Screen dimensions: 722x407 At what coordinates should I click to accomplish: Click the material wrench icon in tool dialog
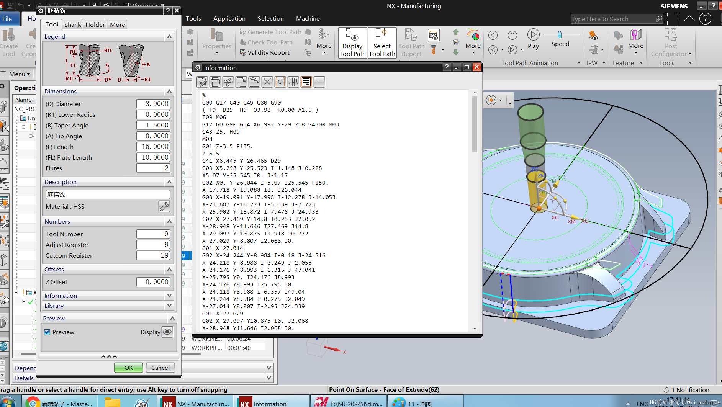click(164, 206)
